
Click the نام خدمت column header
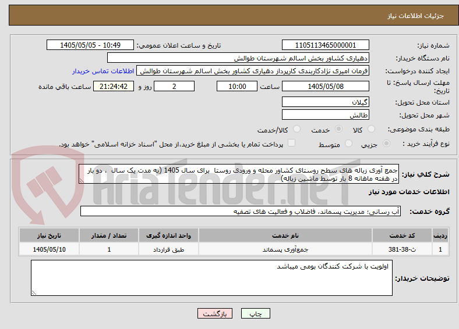point(285,235)
